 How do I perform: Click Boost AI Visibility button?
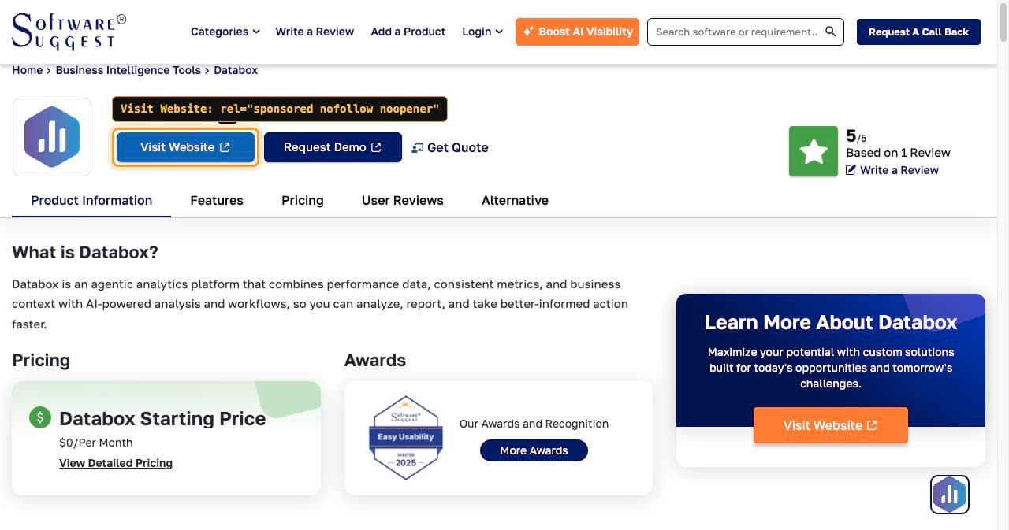(x=577, y=32)
